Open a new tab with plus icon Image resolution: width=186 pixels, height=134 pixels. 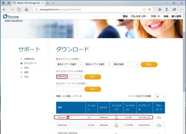[48, 3]
